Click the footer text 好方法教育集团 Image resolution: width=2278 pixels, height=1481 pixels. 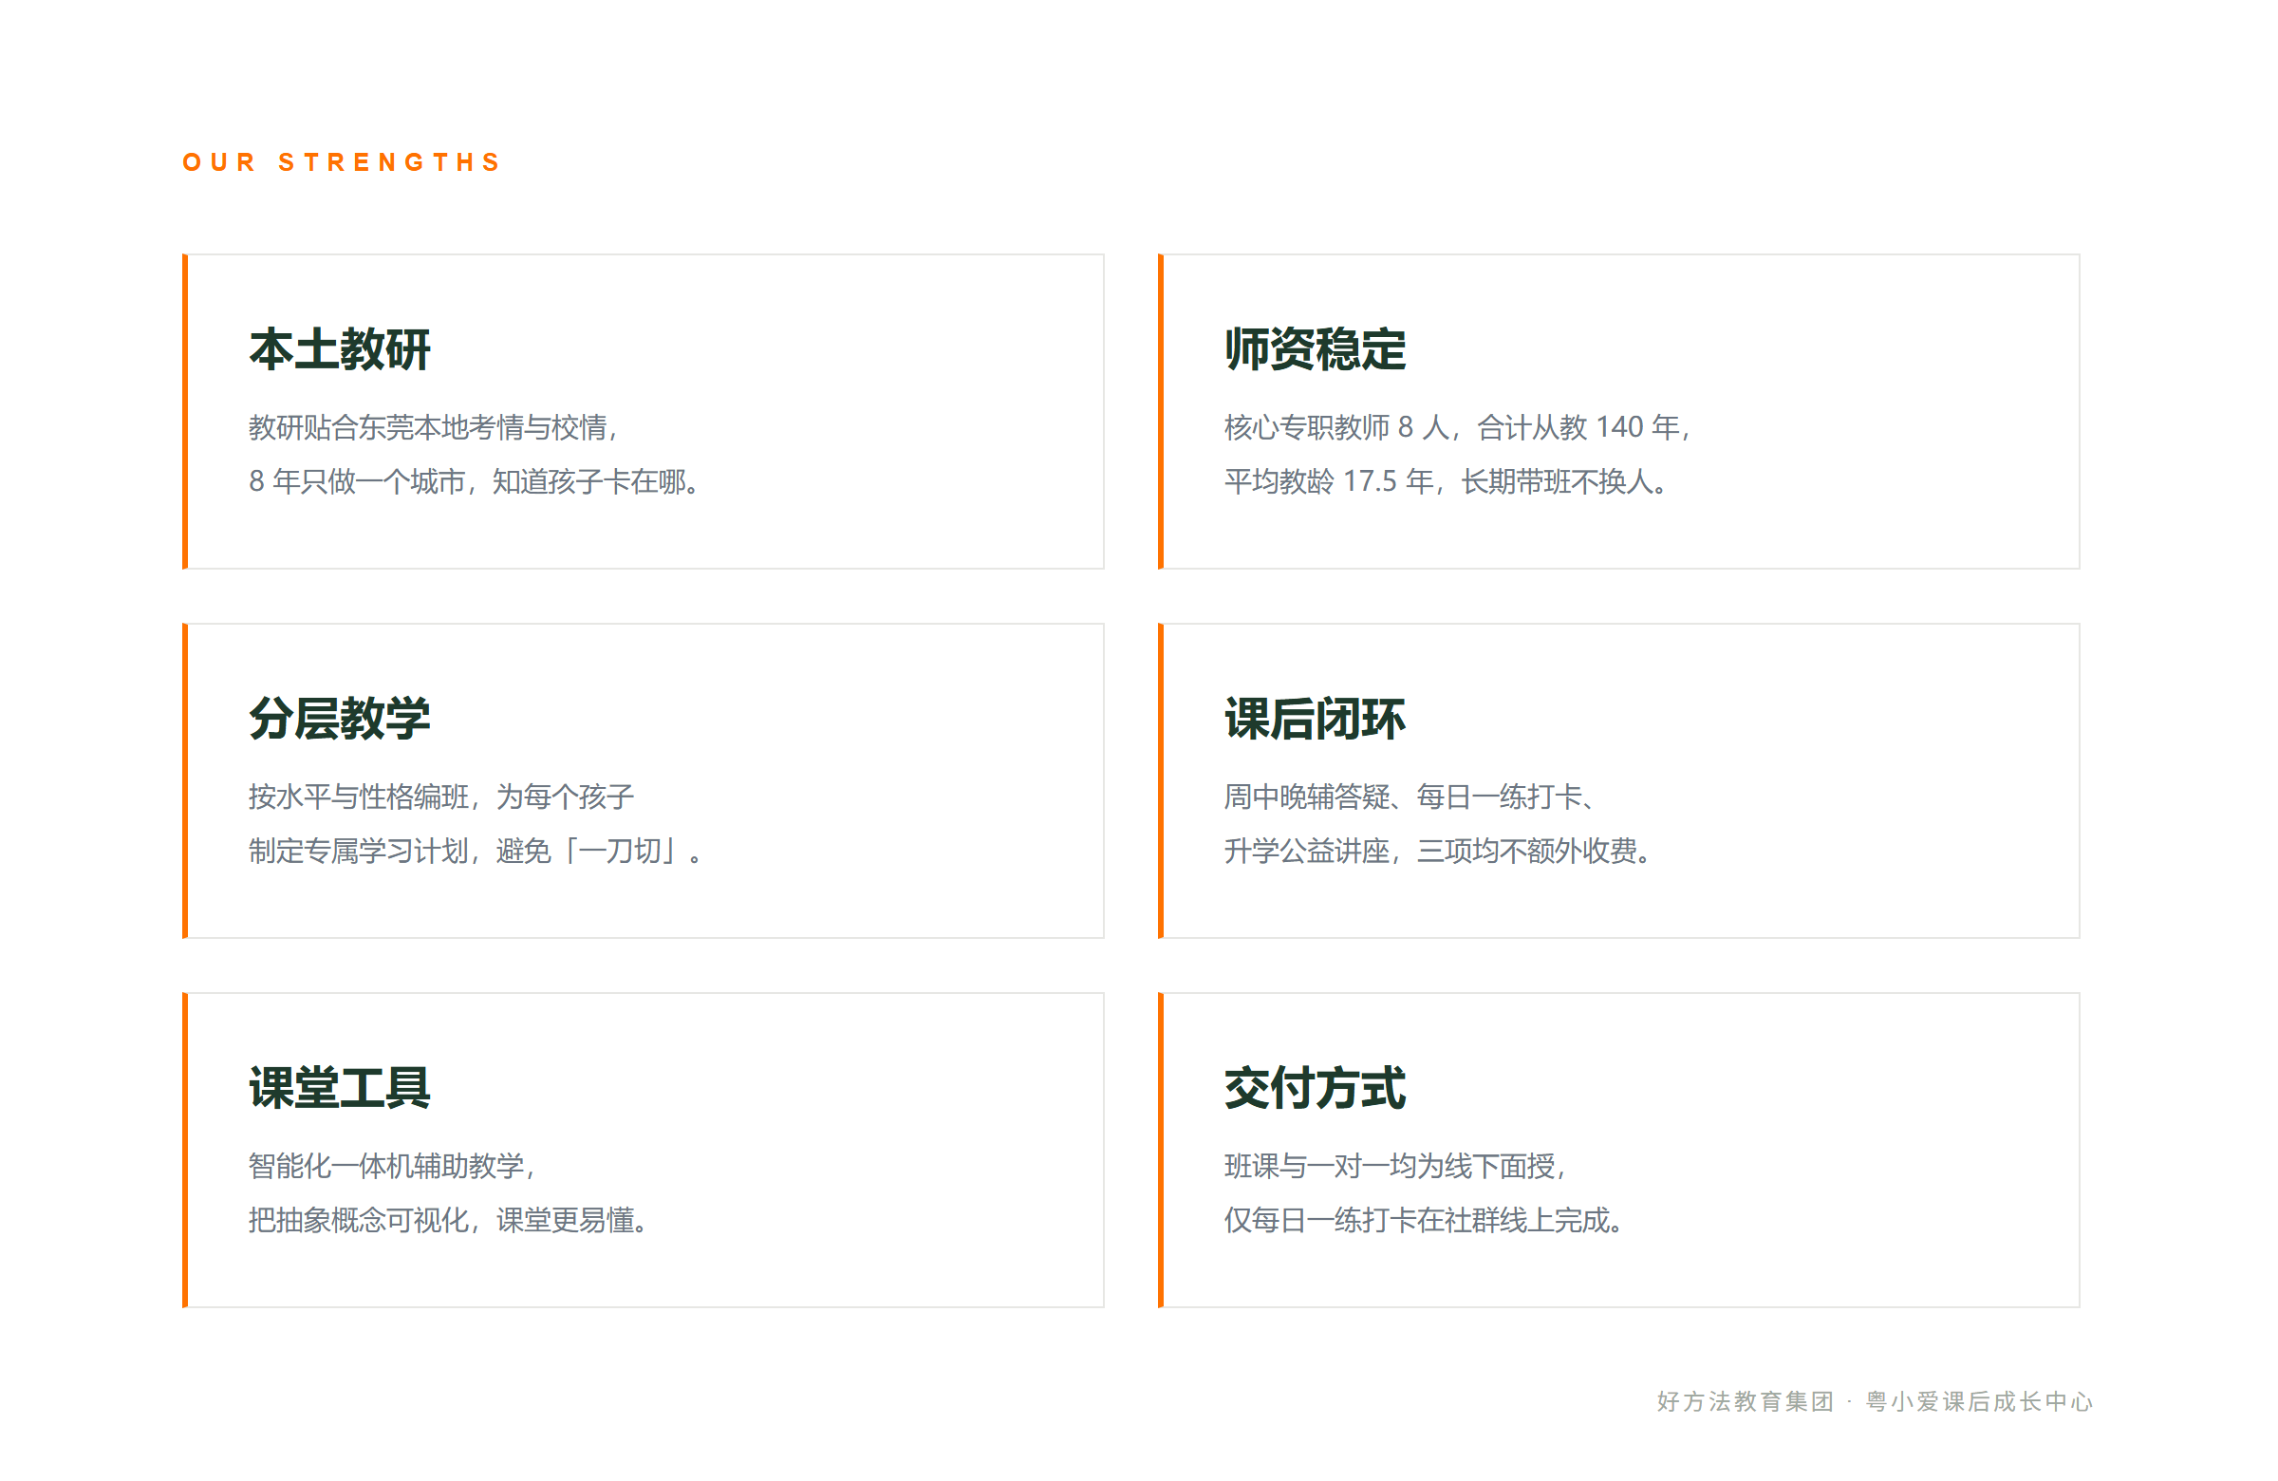point(1745,1401)
